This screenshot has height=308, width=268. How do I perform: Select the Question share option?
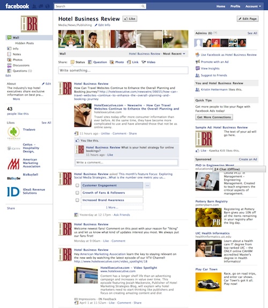click(98, 62)
